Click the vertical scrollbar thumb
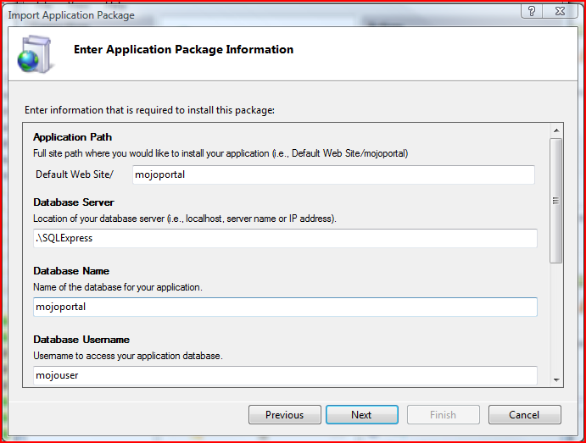The image size is (586, 443). coord(556,201)
